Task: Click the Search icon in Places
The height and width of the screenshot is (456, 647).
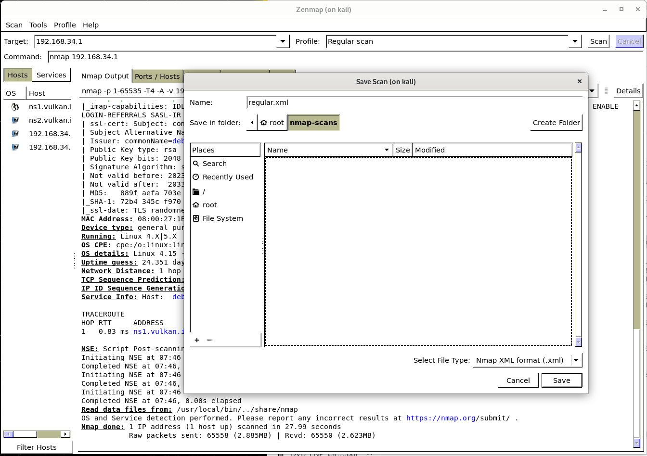Action: point(196,164)
